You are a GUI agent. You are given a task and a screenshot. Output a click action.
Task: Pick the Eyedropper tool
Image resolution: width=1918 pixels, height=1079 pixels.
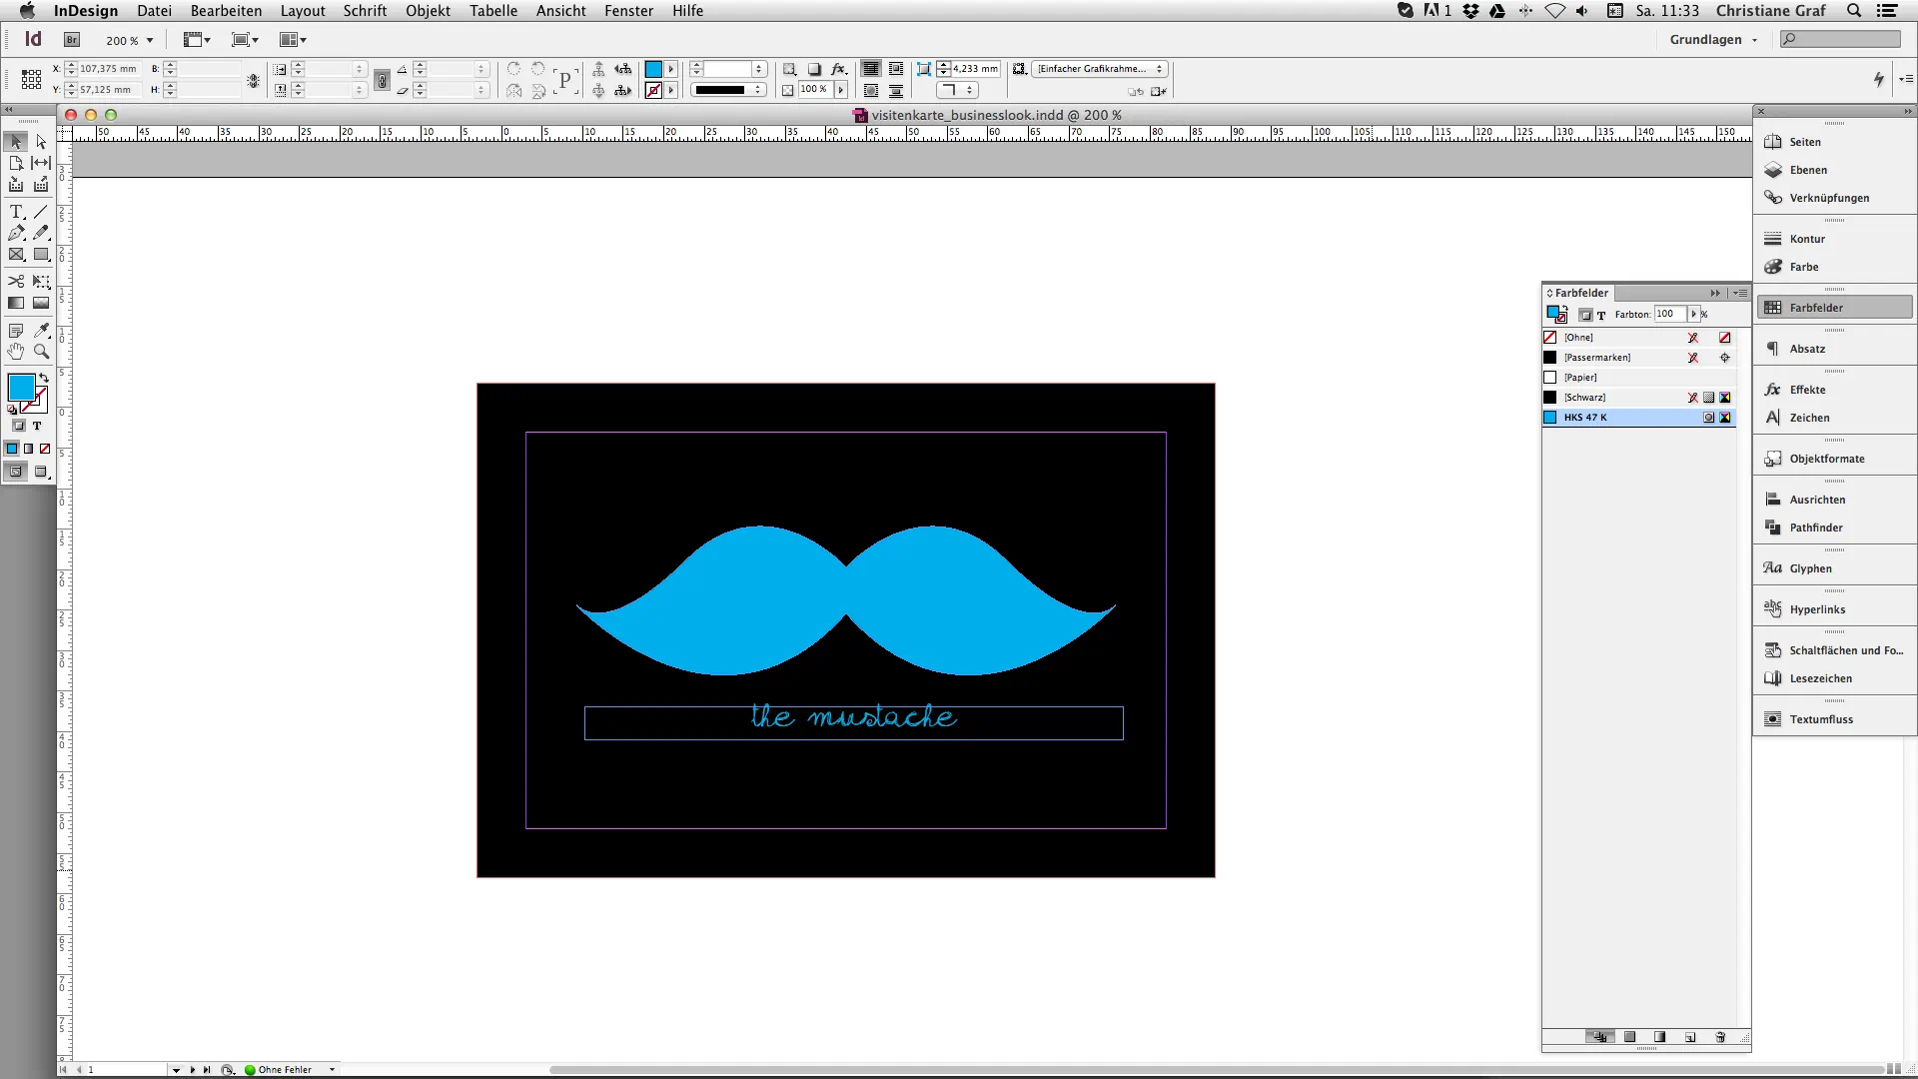pyautogui.click(x=41, y=331)
